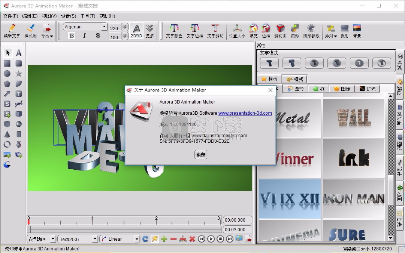Viewport: 405px width, 253px height.
Task: Toggle Italic formatting button
Action: pyautogui.click(x=84, y=36)
